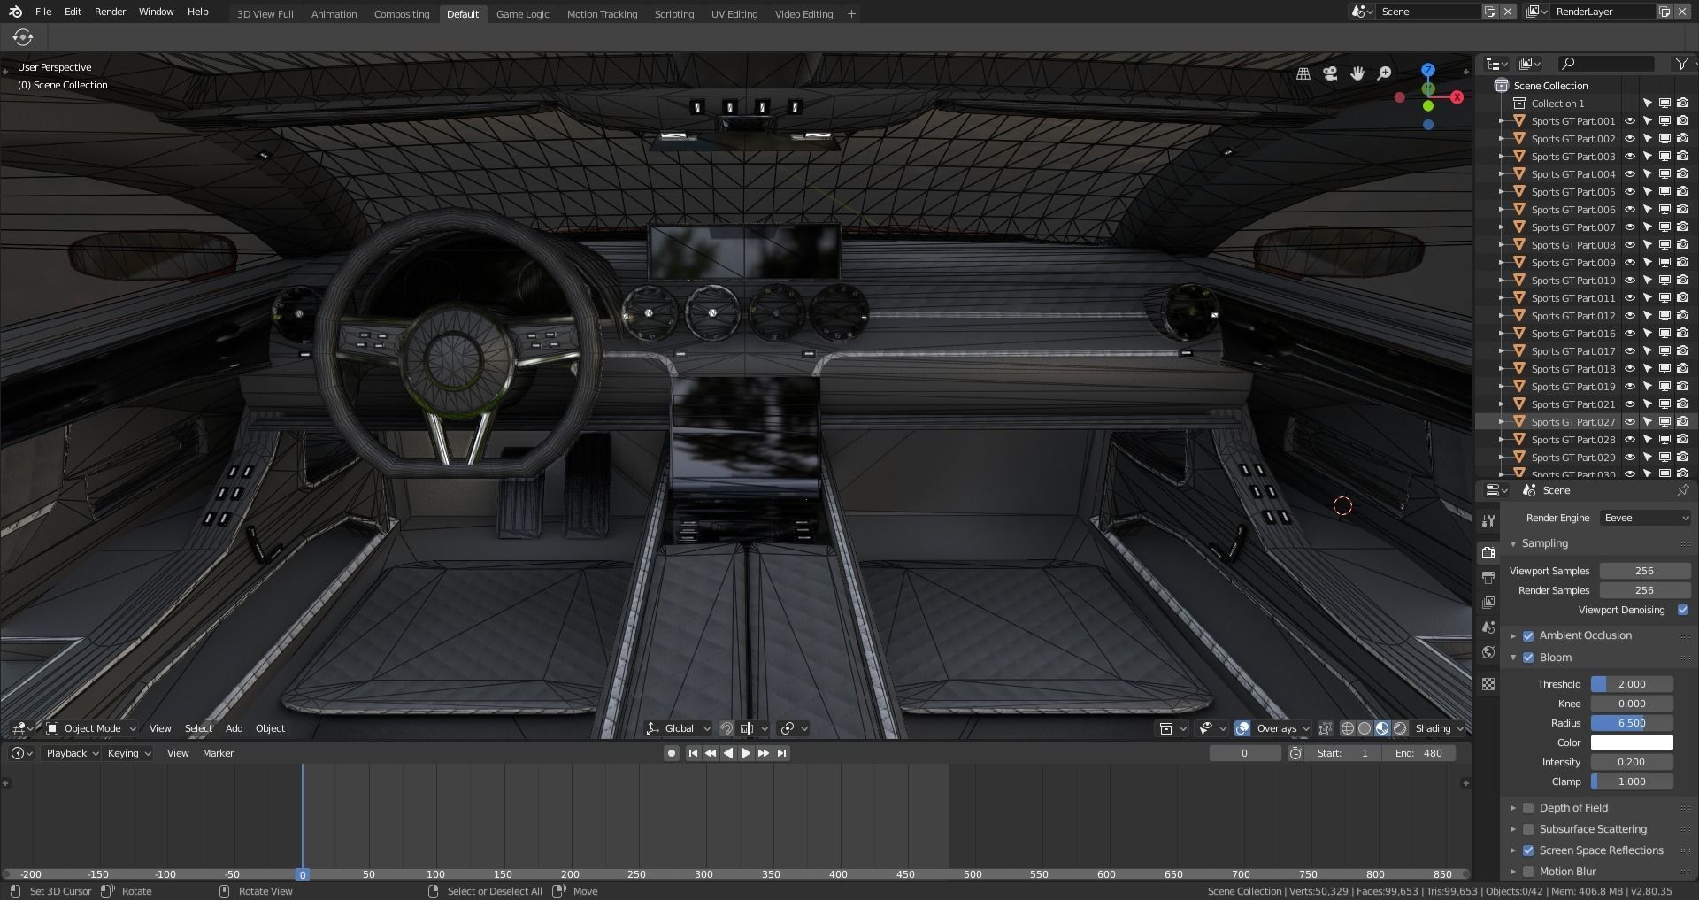This screenshot has width=1699, height=900.
Task: Uncheck Screen Space Reflections
Action: [x=1528, y=850]
